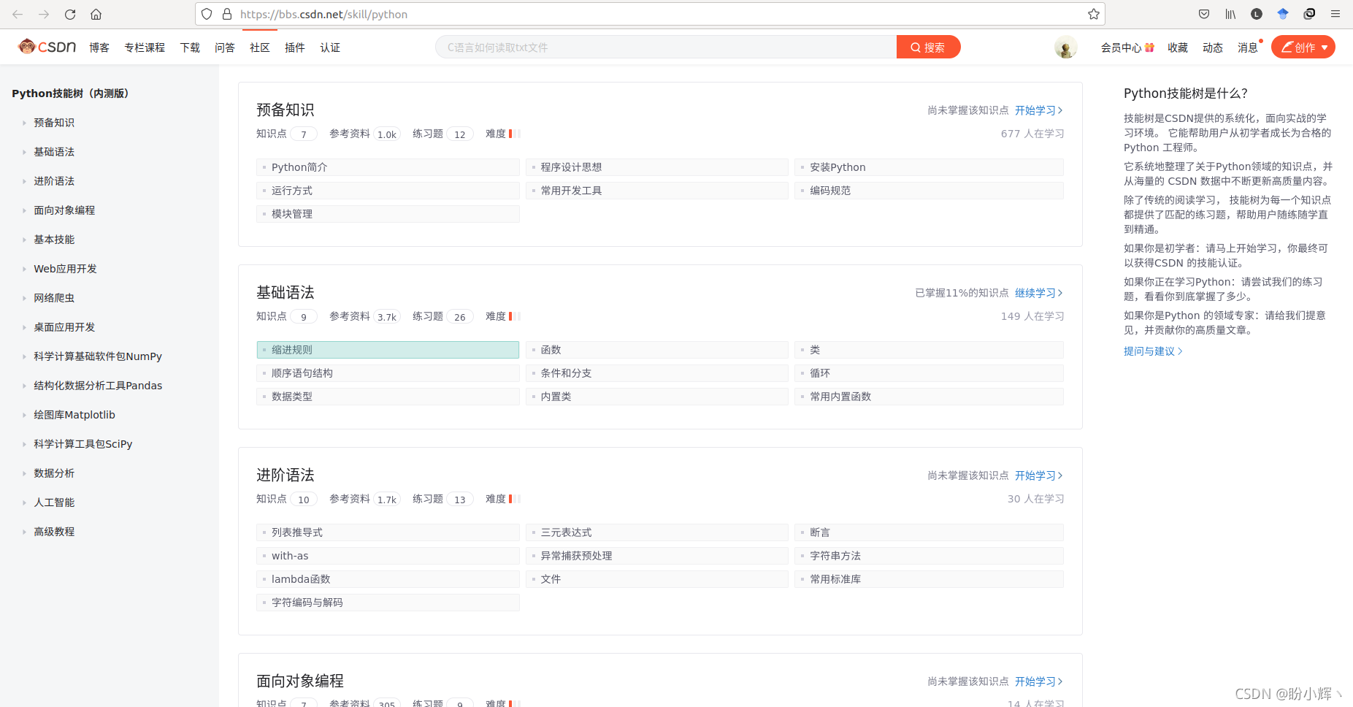
Task: Open user avatar profile
Action: click(1065, 47)
